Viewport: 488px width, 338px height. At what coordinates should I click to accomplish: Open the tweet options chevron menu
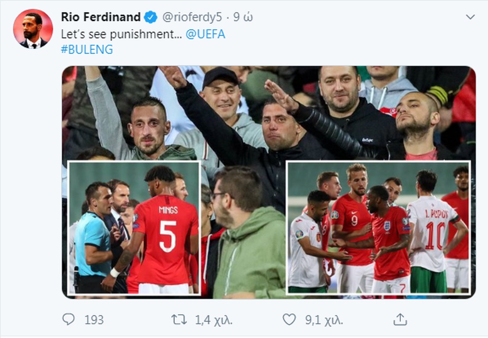tap(470, 18)
